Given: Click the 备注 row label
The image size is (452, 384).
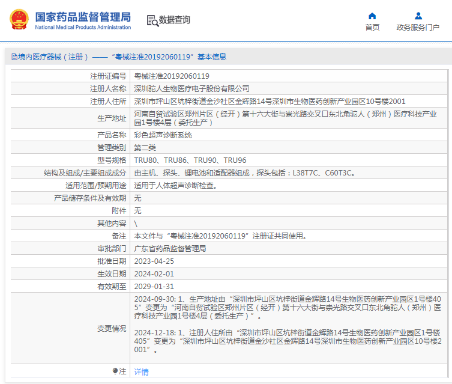Looking at the screenshot, I should coord(119,236).
